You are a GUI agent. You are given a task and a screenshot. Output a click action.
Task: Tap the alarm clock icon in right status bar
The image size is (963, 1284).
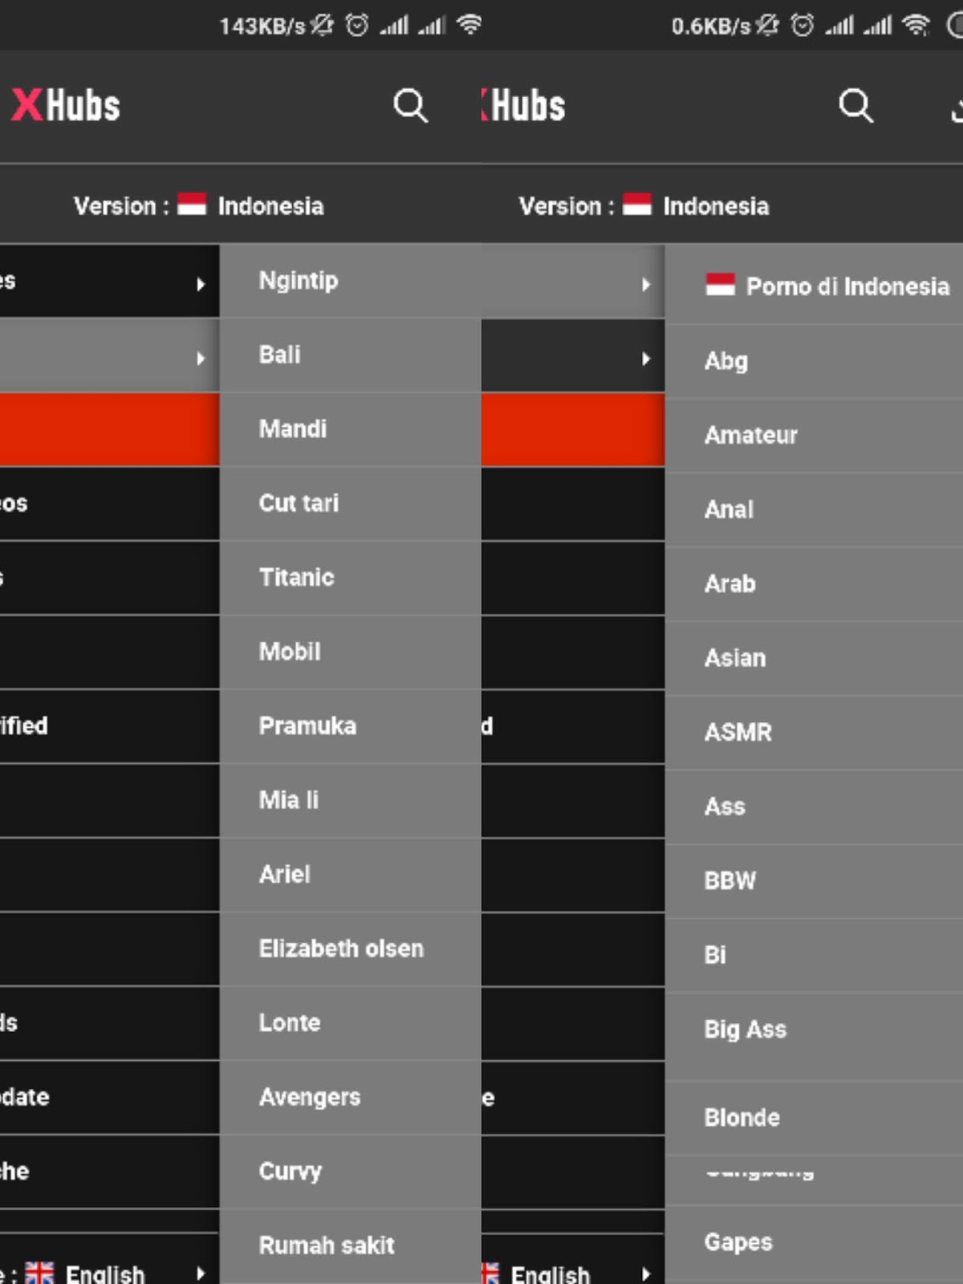tap(802, 25)
